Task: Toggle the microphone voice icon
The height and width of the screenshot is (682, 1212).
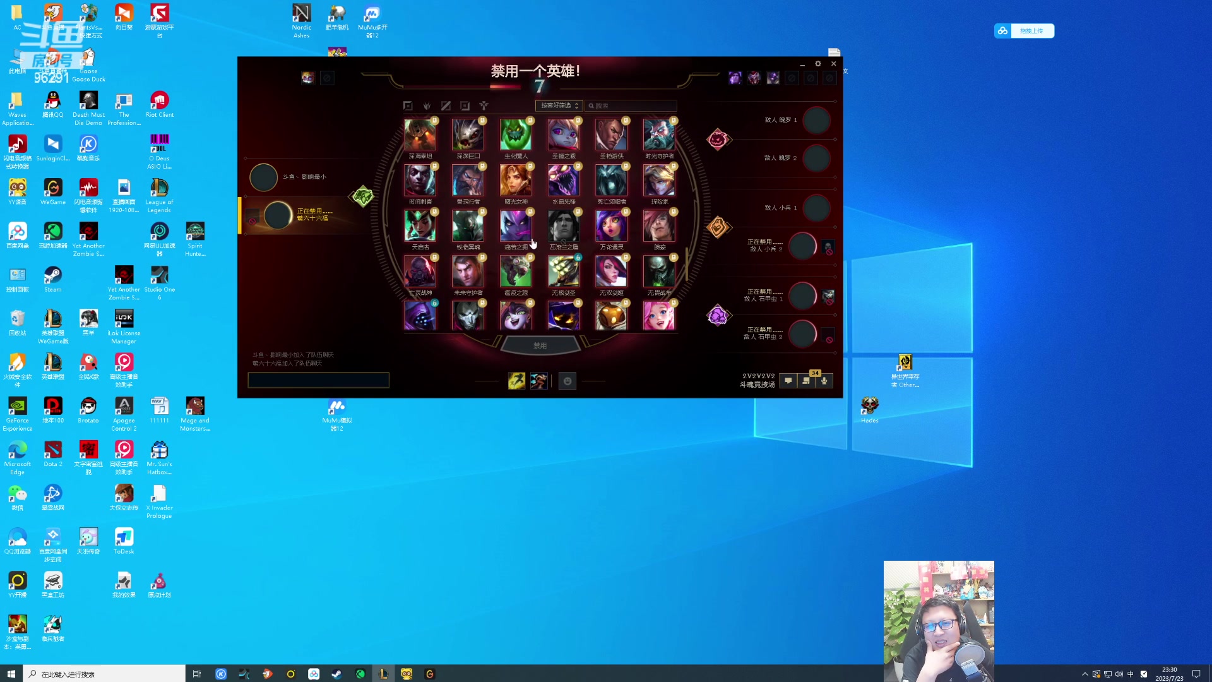Action: coord(824,381)
